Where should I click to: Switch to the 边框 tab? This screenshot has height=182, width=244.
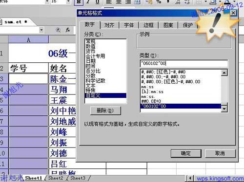(x=148, y=25)
